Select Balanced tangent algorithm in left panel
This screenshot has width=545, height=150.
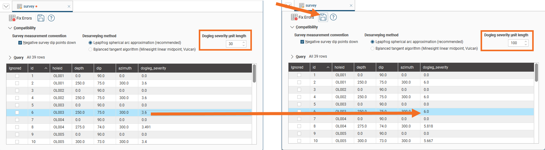coord(90,49)
